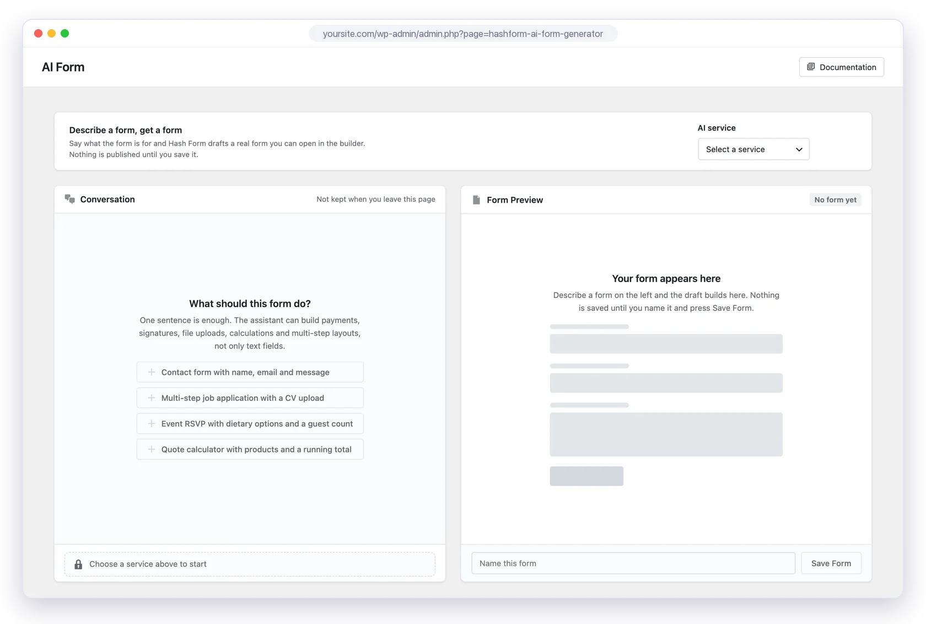926x624 pixels.
Task: Click the Documentation book icon
Action: click(811, 67)
